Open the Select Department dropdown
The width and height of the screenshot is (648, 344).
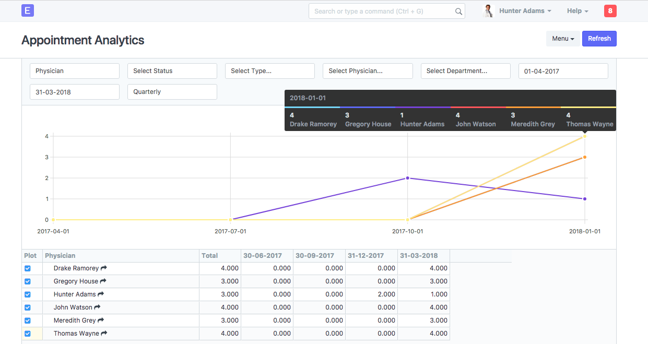465,70
